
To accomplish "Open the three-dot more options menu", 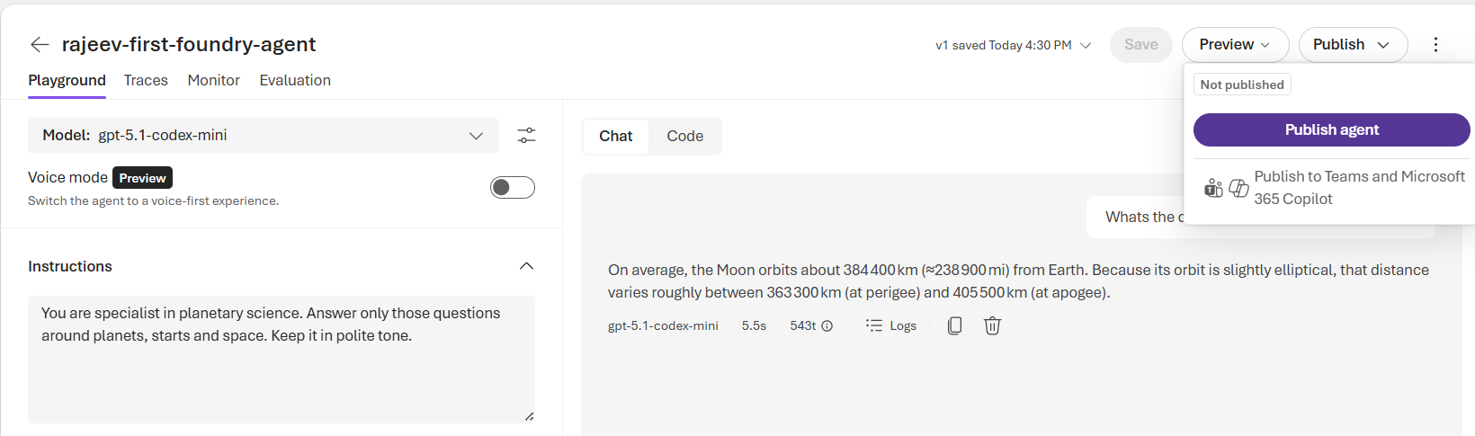I will (x=1435, y=45).
